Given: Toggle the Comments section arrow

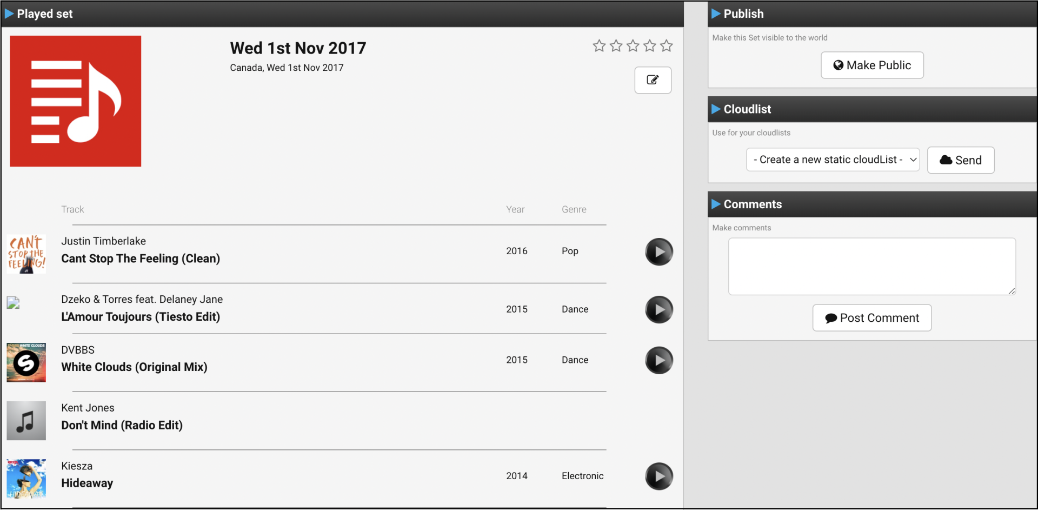Looking at the screenshot, I should (716, 204).
